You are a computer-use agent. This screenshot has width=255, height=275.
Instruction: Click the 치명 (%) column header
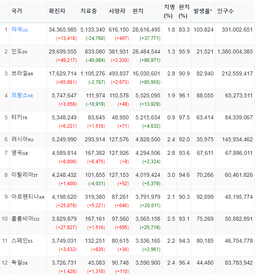pyautogui.click(x=169, y=11)
